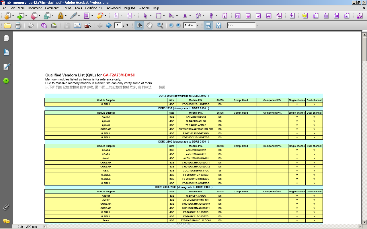Click the Email envelope icon
The width and height of the screenshot is (367, 229).
77,25
